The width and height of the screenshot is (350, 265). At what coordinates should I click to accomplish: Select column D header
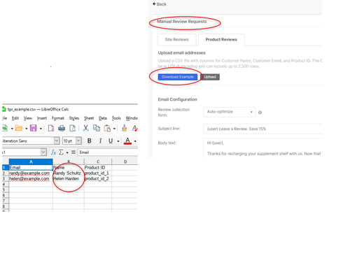click(125, 162)
